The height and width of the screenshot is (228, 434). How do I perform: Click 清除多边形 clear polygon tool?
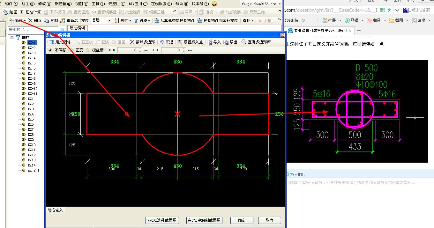(142, 42)
